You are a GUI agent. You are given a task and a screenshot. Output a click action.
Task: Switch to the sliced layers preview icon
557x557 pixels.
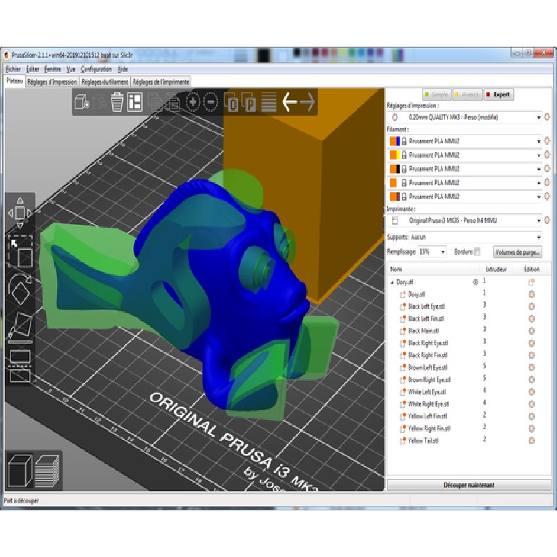click(47, 471)
